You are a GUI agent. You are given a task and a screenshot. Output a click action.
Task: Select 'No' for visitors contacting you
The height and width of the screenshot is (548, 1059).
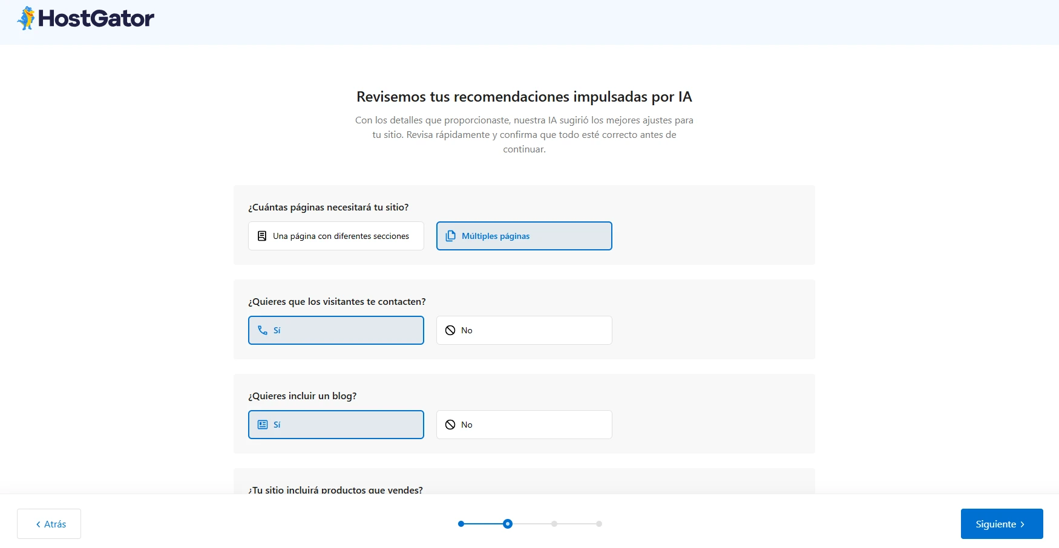coord(524,330)
